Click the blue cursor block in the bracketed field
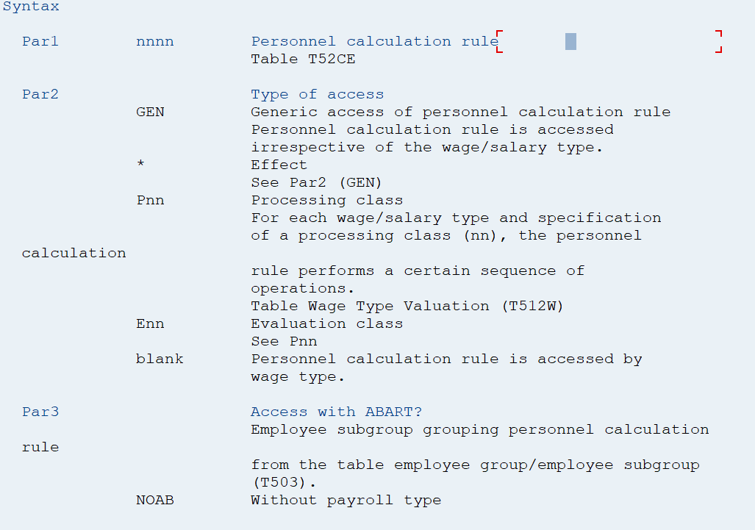This screenshot has height=530, width=755. click(570, 41)
